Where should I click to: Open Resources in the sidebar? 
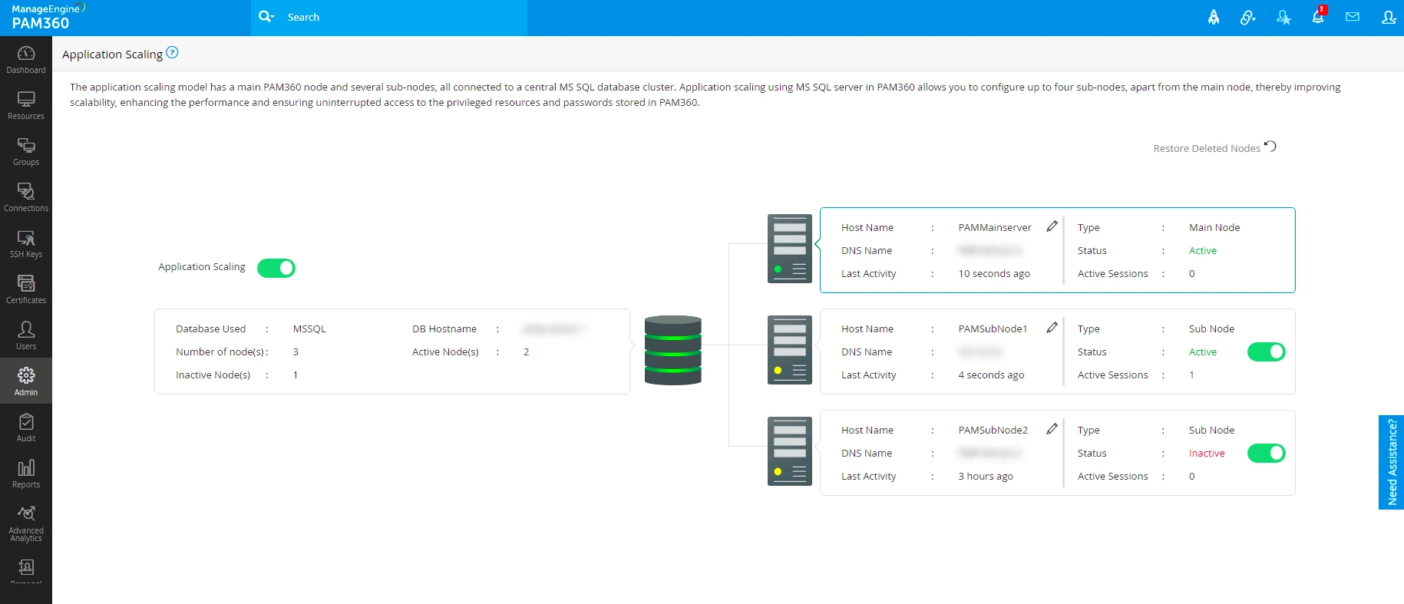tap(26, 105)
